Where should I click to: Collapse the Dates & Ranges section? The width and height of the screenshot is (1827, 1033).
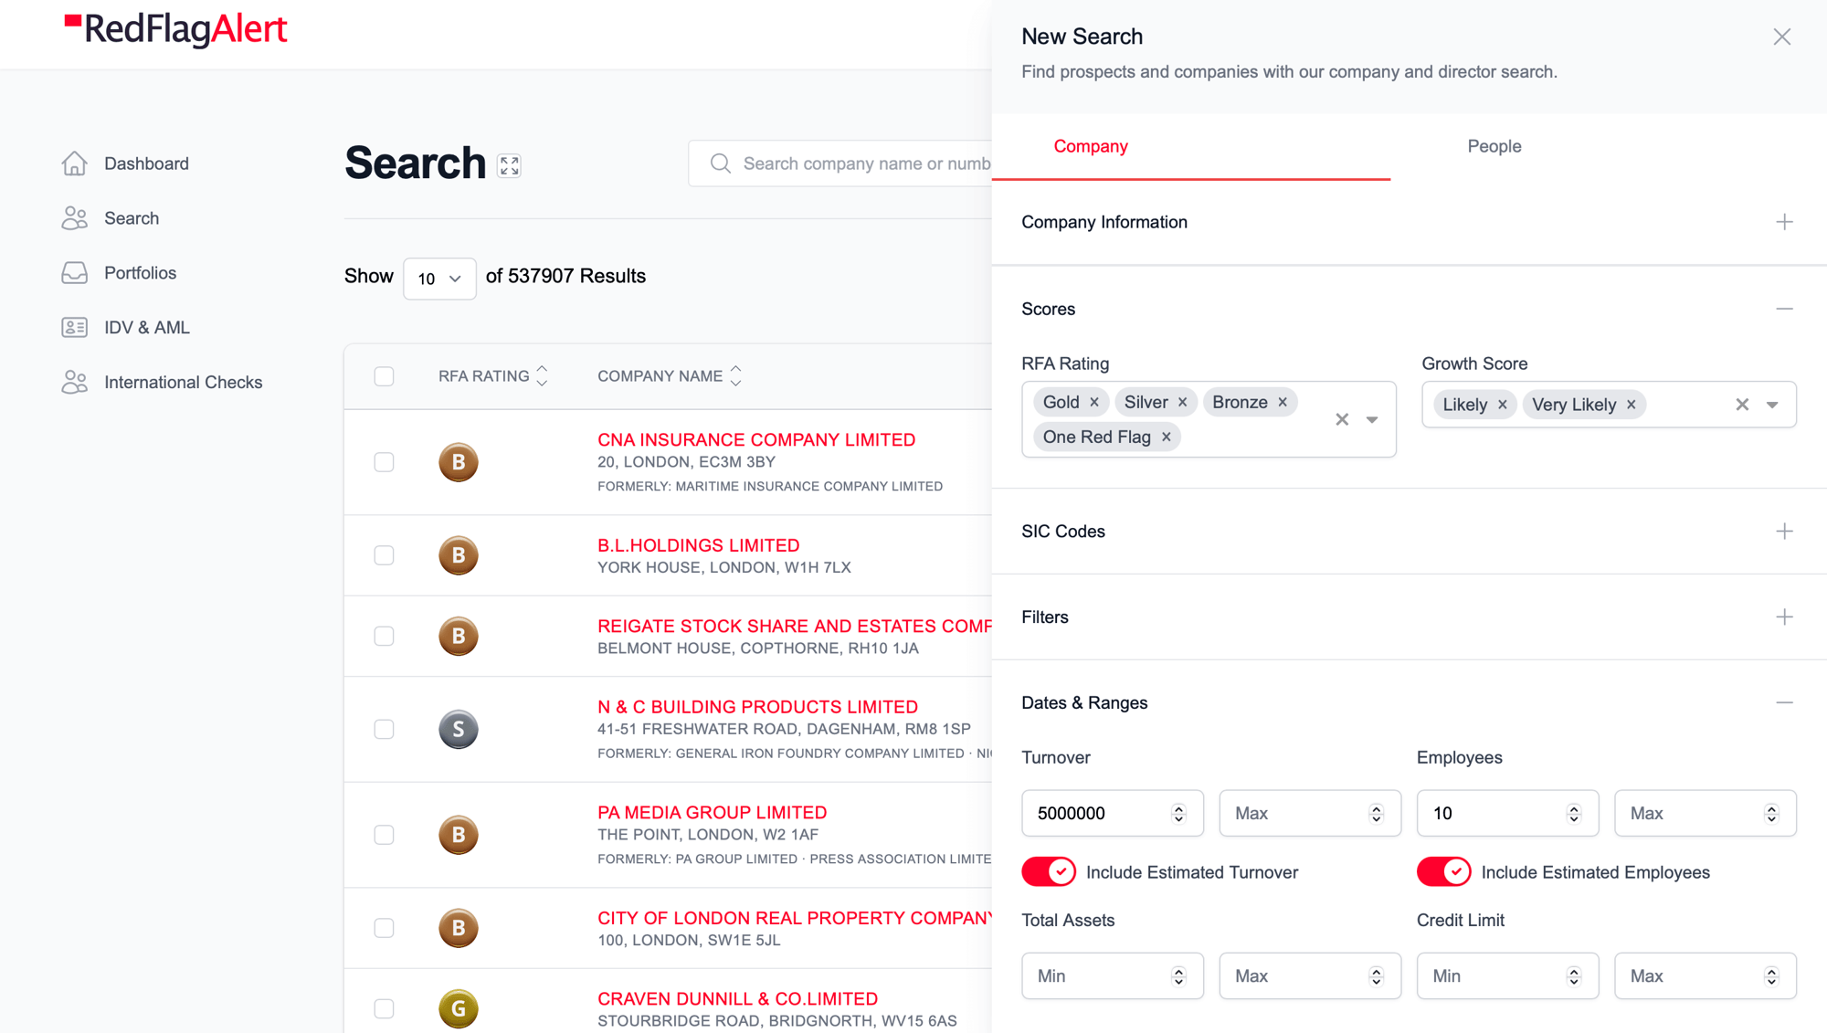[x=1784, y=702]
